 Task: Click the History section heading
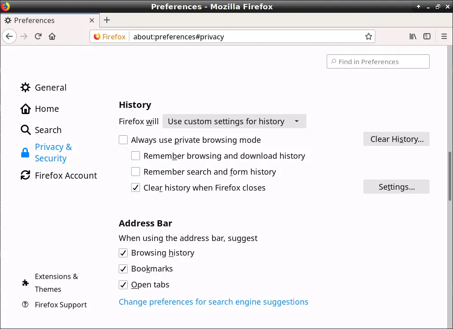tap(135, 105)
